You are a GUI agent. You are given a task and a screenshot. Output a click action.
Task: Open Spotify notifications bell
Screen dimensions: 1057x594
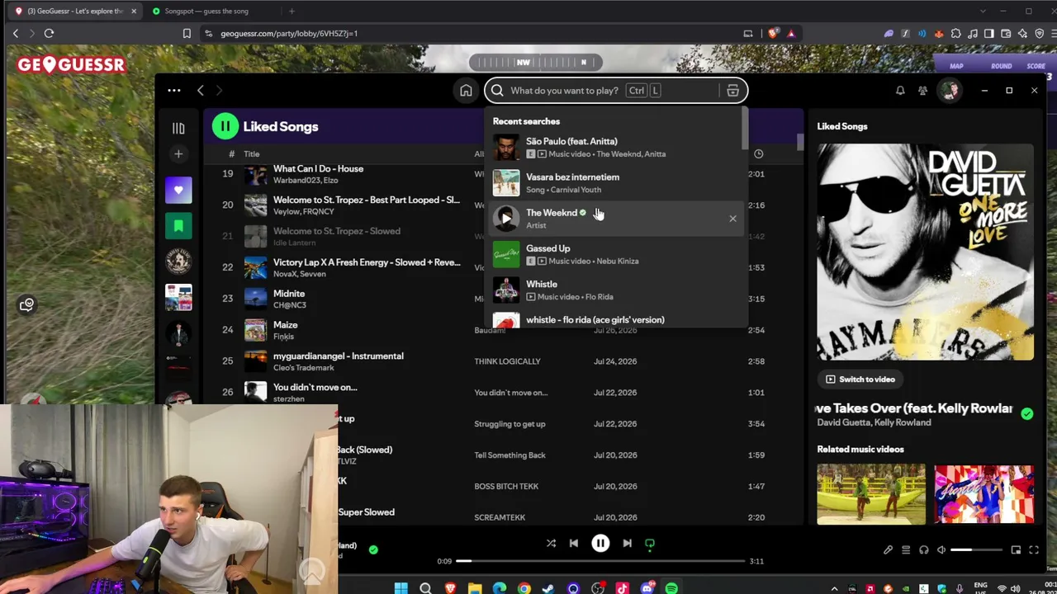900,91
